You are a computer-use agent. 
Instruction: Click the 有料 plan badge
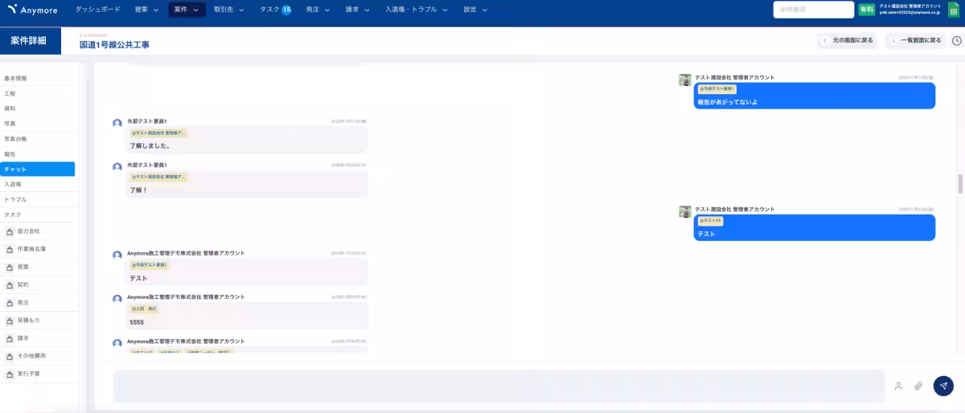click(866, 10)
